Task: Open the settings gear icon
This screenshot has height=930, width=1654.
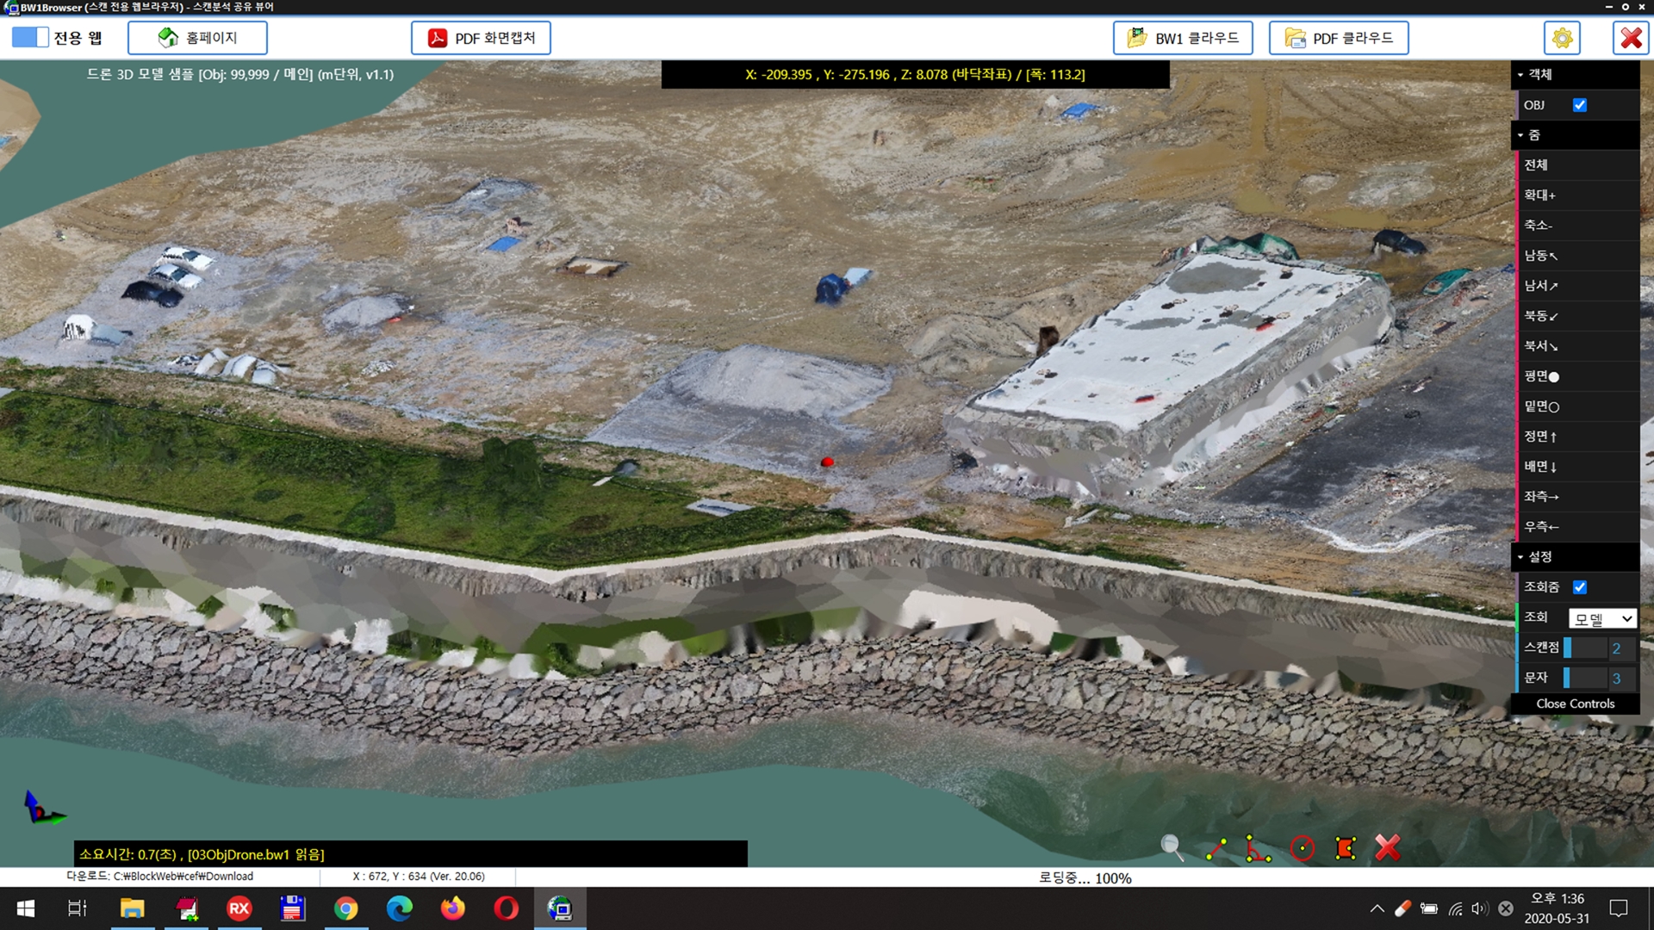Action: 1562,38
